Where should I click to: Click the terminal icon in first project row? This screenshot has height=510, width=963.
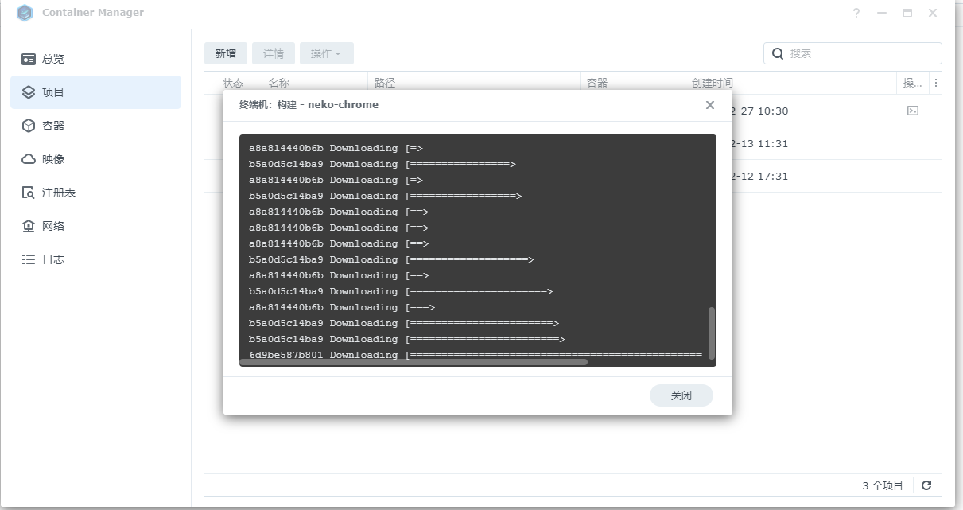[x=913, y=111]
